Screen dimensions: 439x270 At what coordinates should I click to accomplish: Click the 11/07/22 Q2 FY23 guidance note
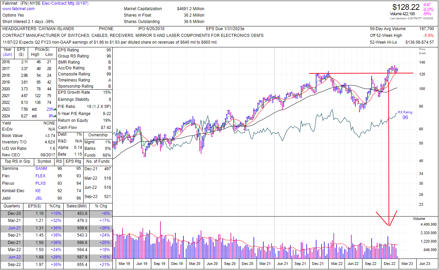[110, 42]
